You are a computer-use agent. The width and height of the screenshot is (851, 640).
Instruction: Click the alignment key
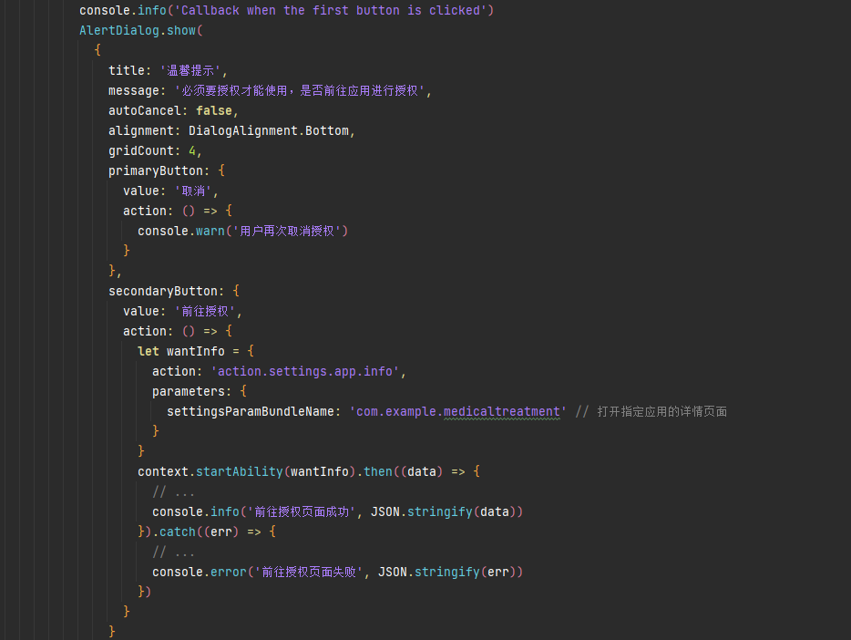(x=140, y=130)
